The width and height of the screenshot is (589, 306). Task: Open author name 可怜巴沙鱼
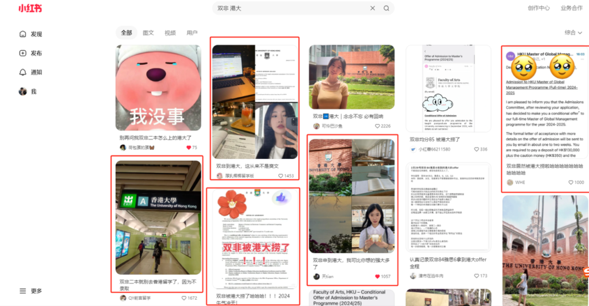click(332, 126)
